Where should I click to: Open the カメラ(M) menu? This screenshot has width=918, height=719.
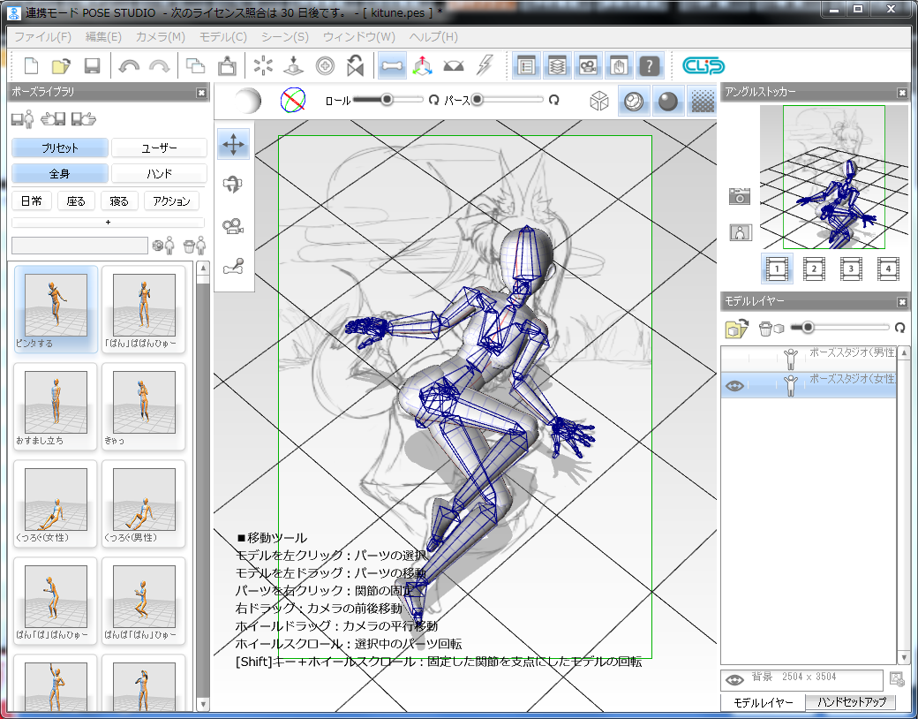tap(161, 36)
